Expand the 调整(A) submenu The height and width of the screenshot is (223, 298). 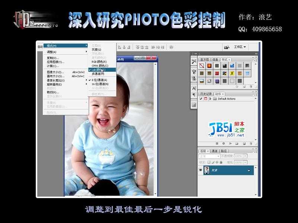coord(66,52)
